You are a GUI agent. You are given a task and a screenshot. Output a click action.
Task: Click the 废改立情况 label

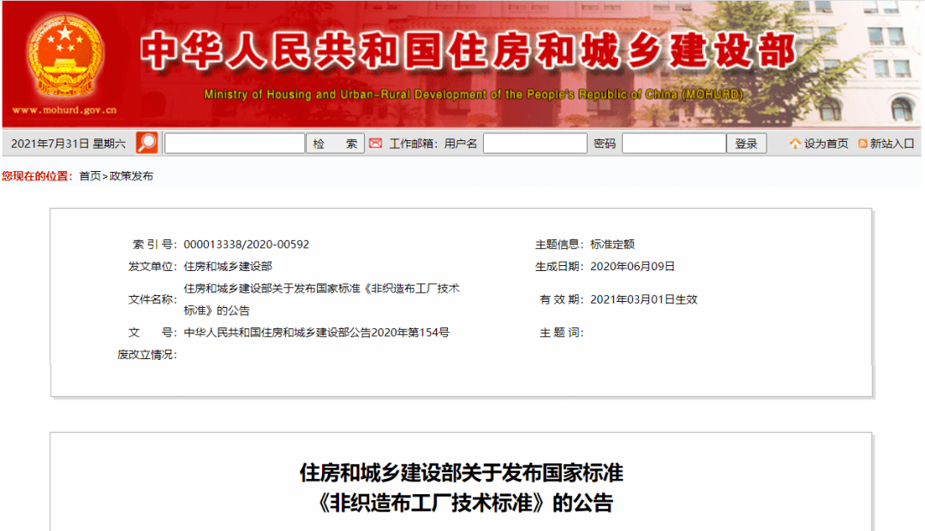[x=147, y=355]
